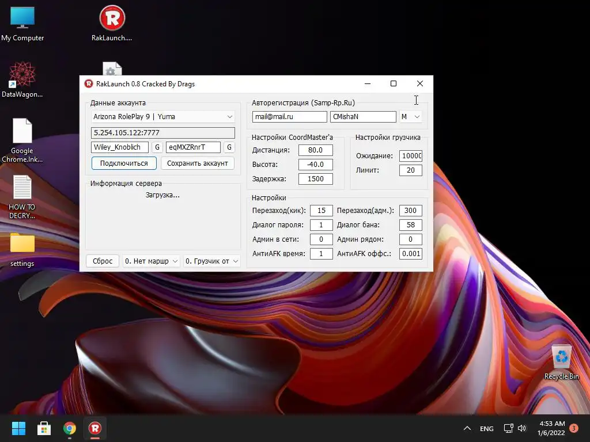The height and width of the screenshot is (442, 590).
Task: Click the Перезаход(кик) field
Action: pos(321,211)
